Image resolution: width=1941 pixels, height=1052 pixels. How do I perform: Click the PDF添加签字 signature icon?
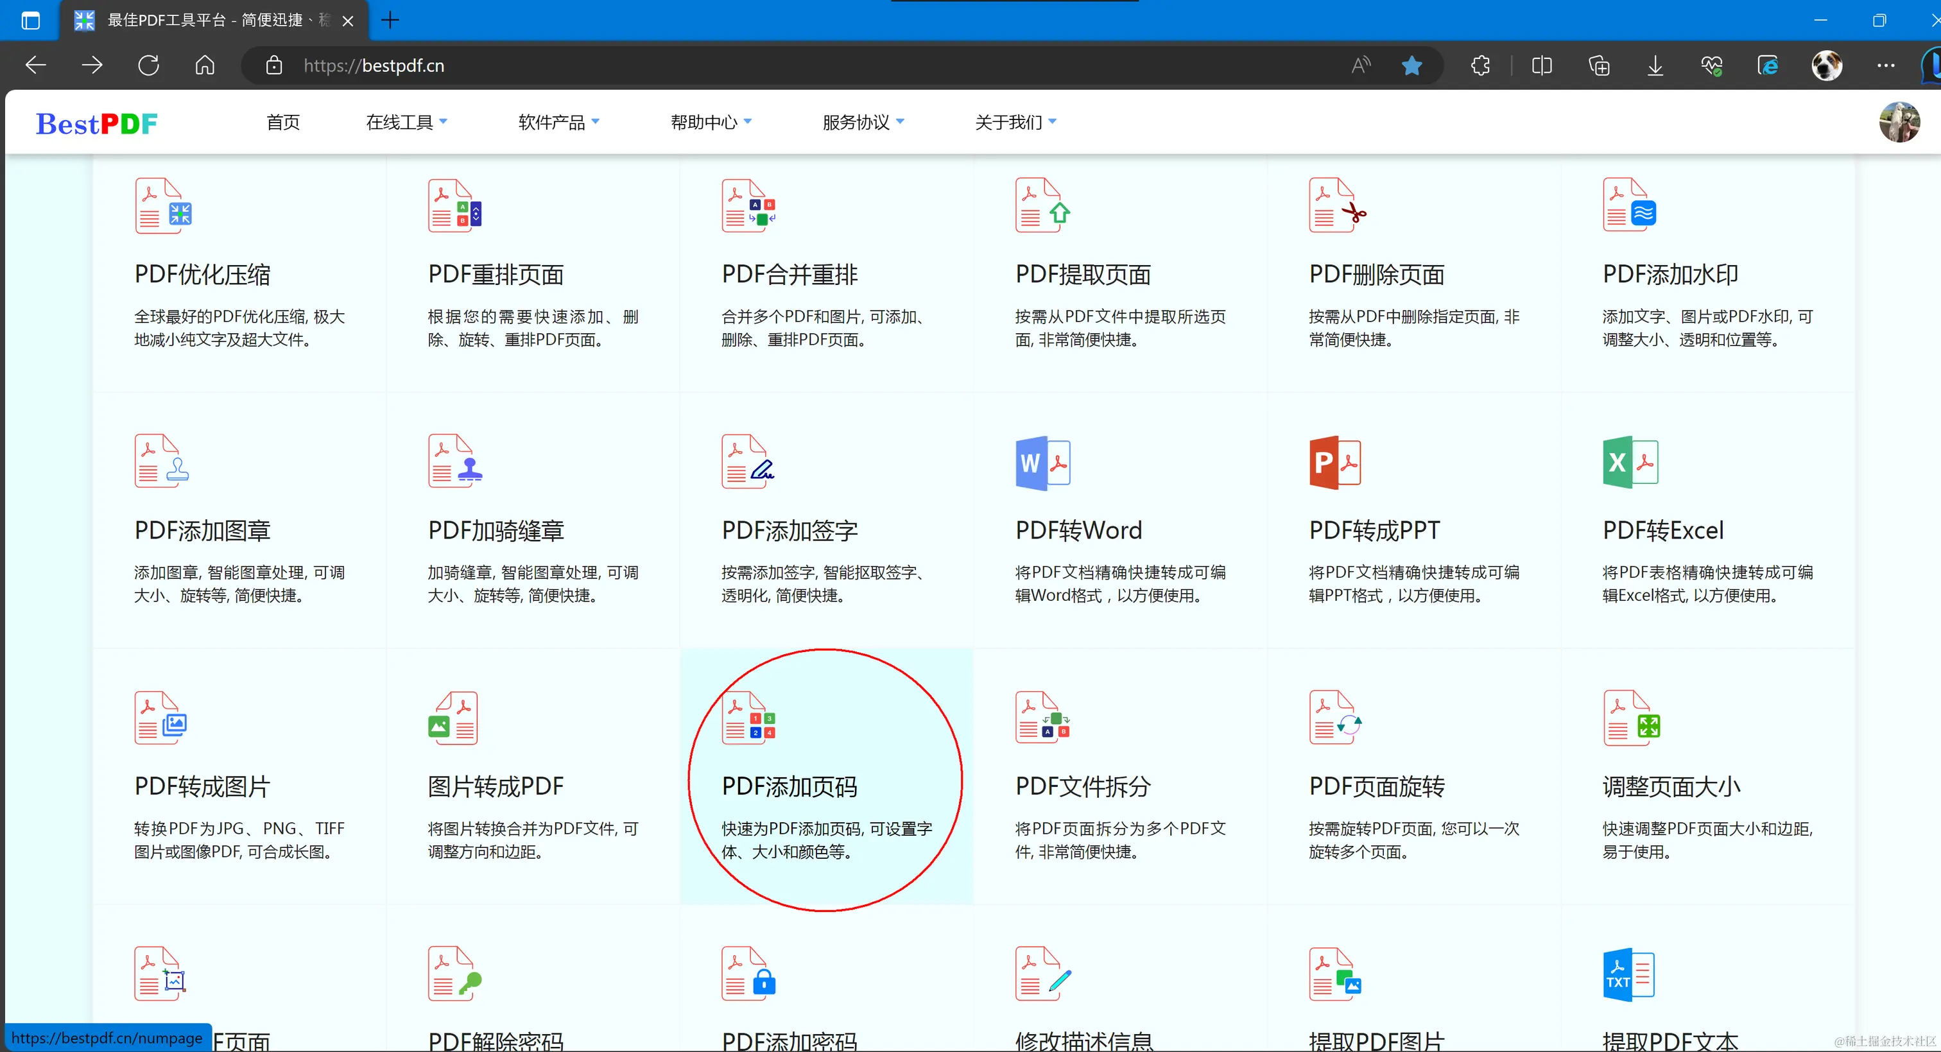click(748, 461)
